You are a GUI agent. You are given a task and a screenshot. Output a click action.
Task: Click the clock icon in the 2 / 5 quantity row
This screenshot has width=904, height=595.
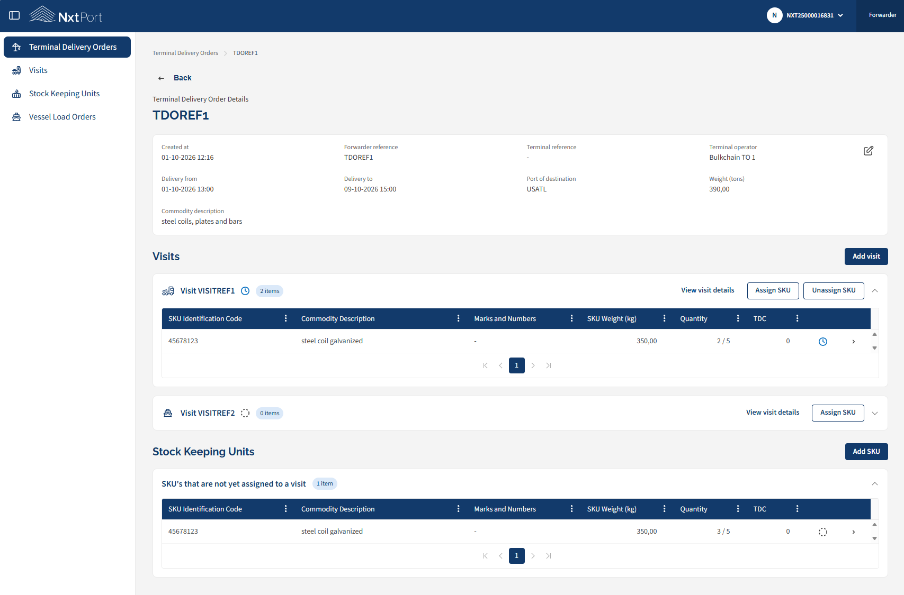pos(823,342)
